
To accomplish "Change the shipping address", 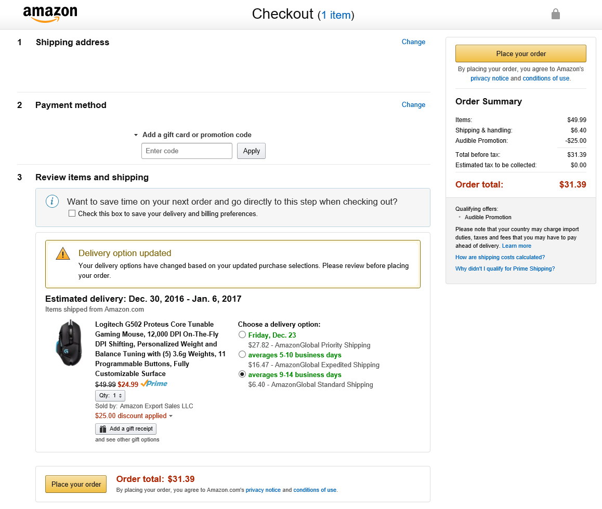I will pyautogui.click(x=413, y=42).
